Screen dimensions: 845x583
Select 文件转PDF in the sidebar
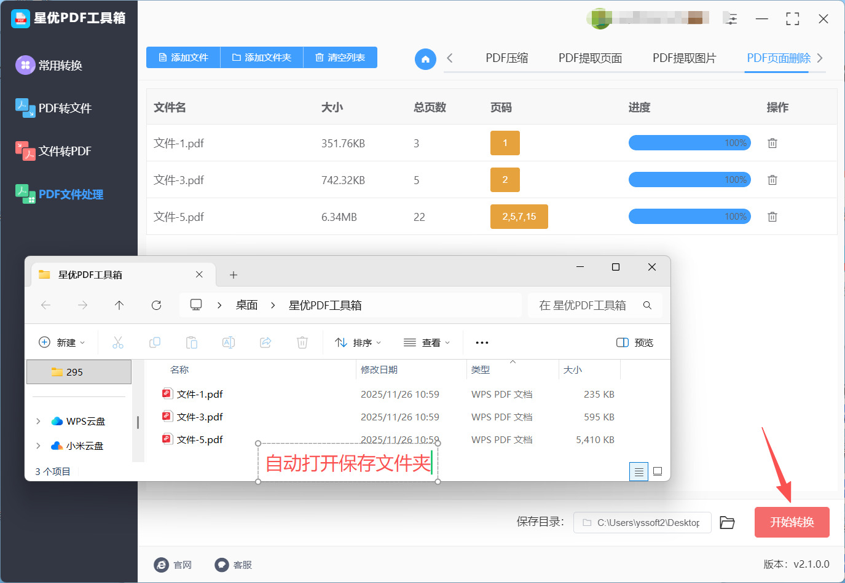(53, 151)
